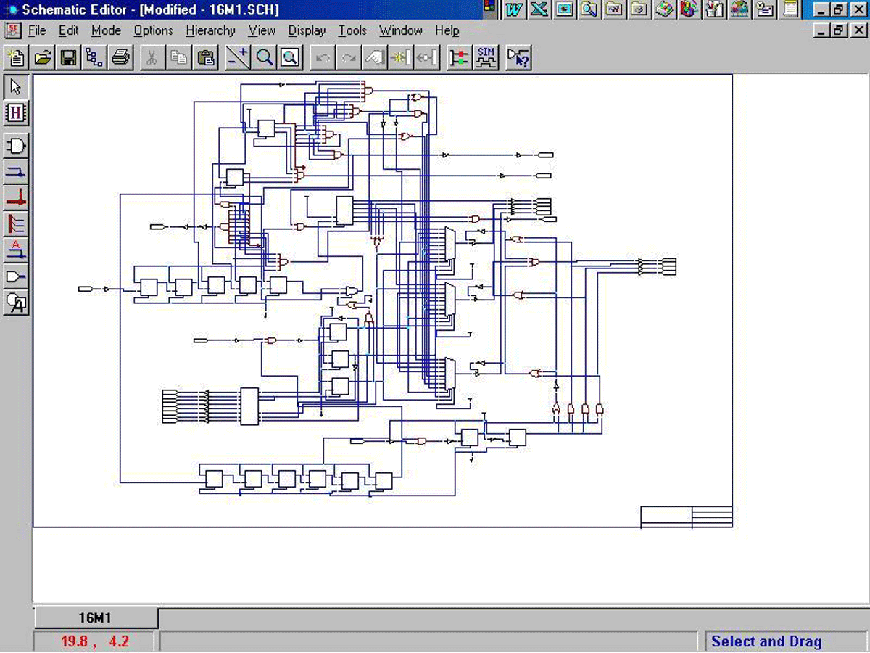This screenshot has height=653, width=870.
Task: Click the zoom in/out plus-minus icon
Action: (237, 57)
